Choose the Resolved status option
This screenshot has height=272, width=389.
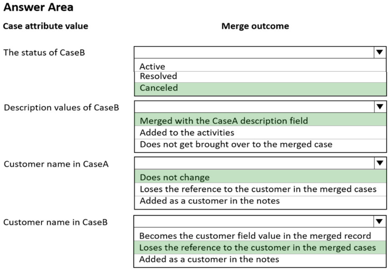click(158, 76)
